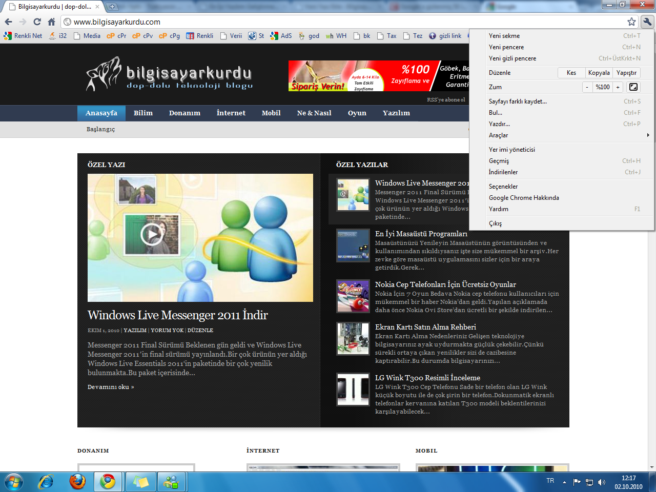Go to home page via house icon
This screenshot has height=492, width=656.
click(51, 22)
